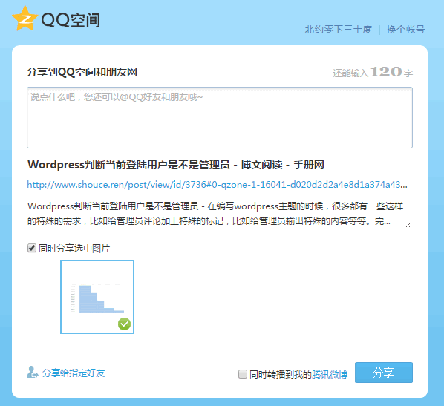Click the friend icon beside 分享给指定好友

pyautogui.click(x=32, y=373)
